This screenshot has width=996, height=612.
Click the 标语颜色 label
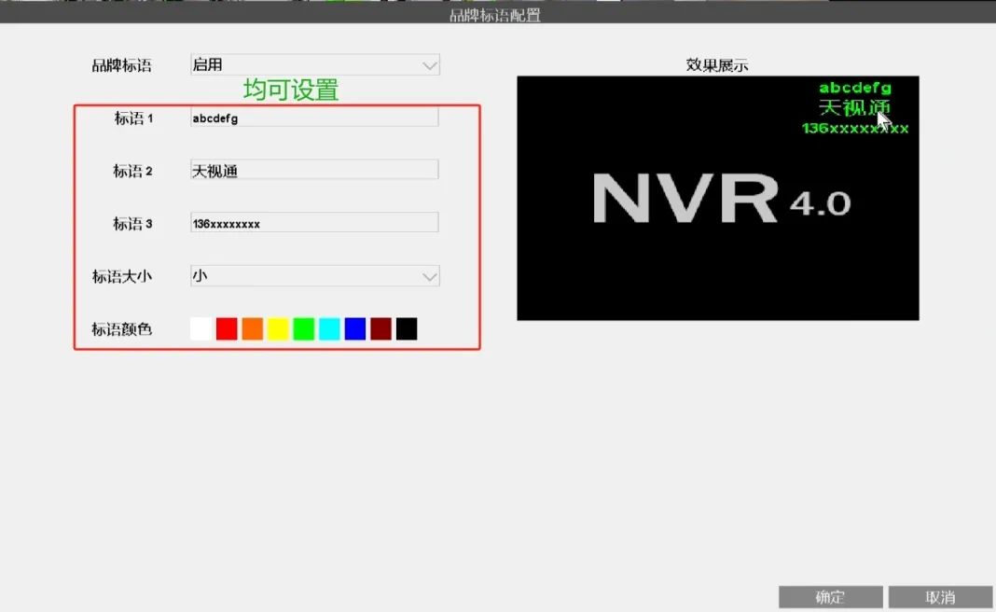coord(122,329)
